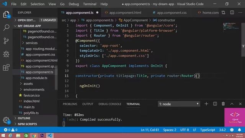The width and height of the screenshot is (245, 138).
Task: Open the Explorer view in activity bar
Action: (6, 15)
